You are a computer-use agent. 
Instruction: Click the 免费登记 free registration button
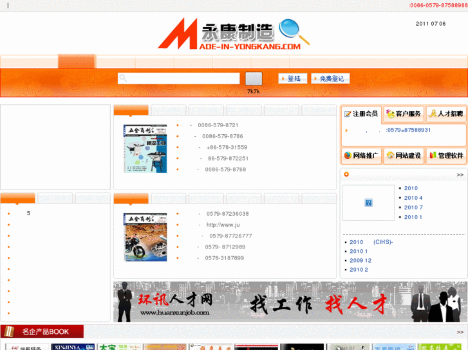(330, 78)
